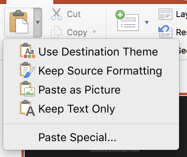The image size is (187, 157).
Task: Click the Keep Text Only clipboard icon
Action: [x=27, y=108]
